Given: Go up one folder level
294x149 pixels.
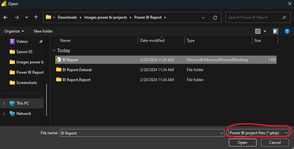Looking at the screenshot, I should [36, 17].
